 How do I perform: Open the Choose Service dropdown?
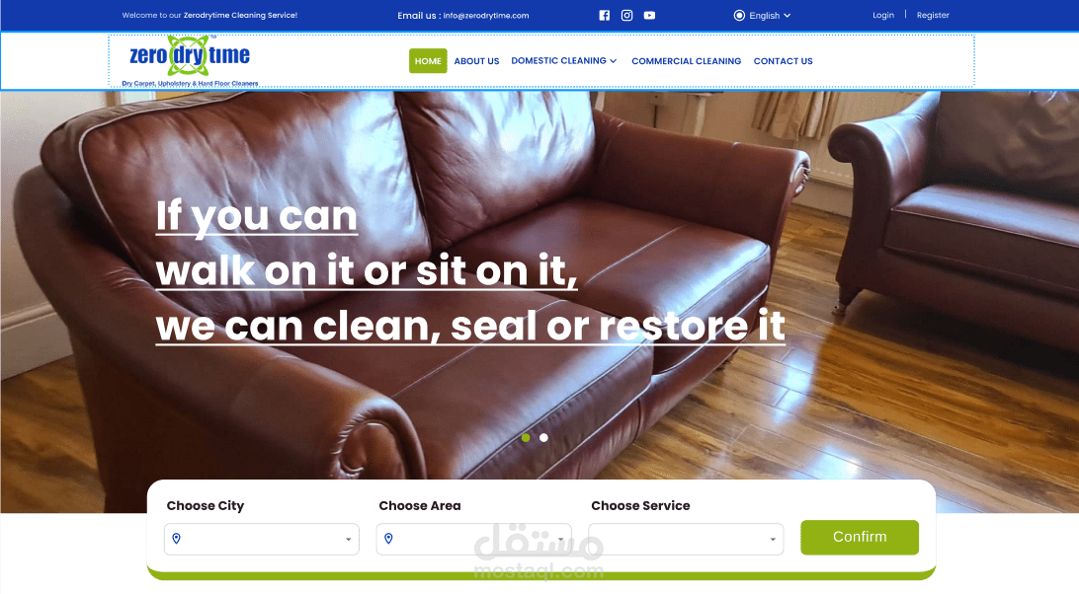click(x=686, y=539)
